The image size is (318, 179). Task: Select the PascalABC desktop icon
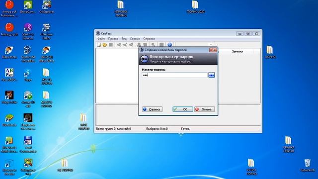(x=9, y=75)
